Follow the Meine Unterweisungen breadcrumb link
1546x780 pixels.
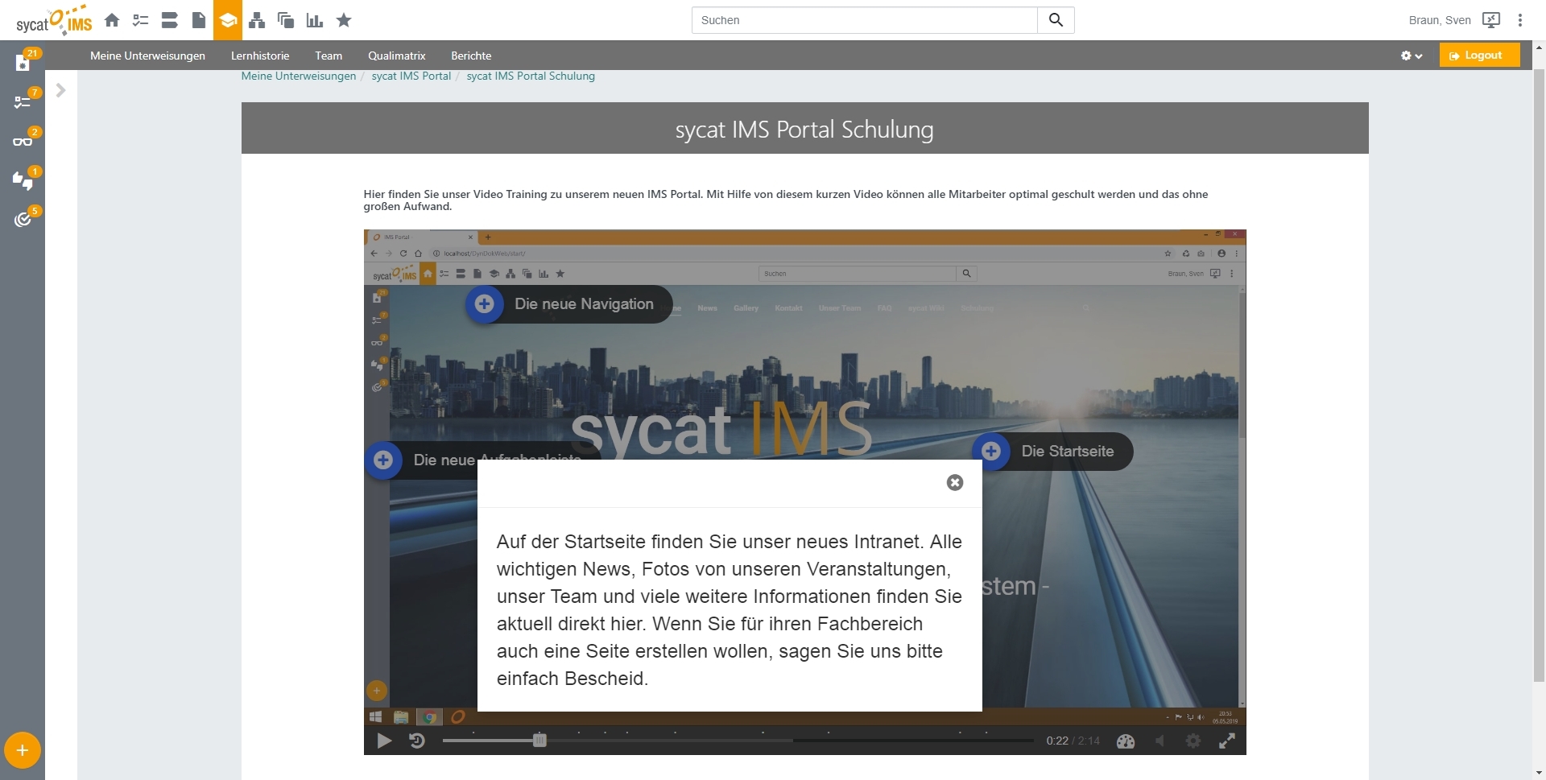click(299, 76)
